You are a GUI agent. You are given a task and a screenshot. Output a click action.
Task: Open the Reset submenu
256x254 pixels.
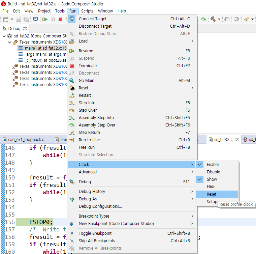point(132,88)
